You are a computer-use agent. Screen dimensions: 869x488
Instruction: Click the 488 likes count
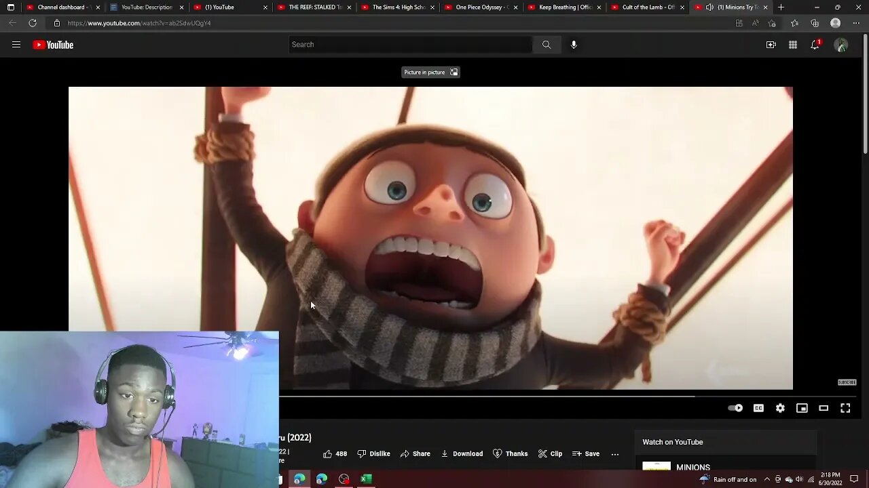pos(341,454)
